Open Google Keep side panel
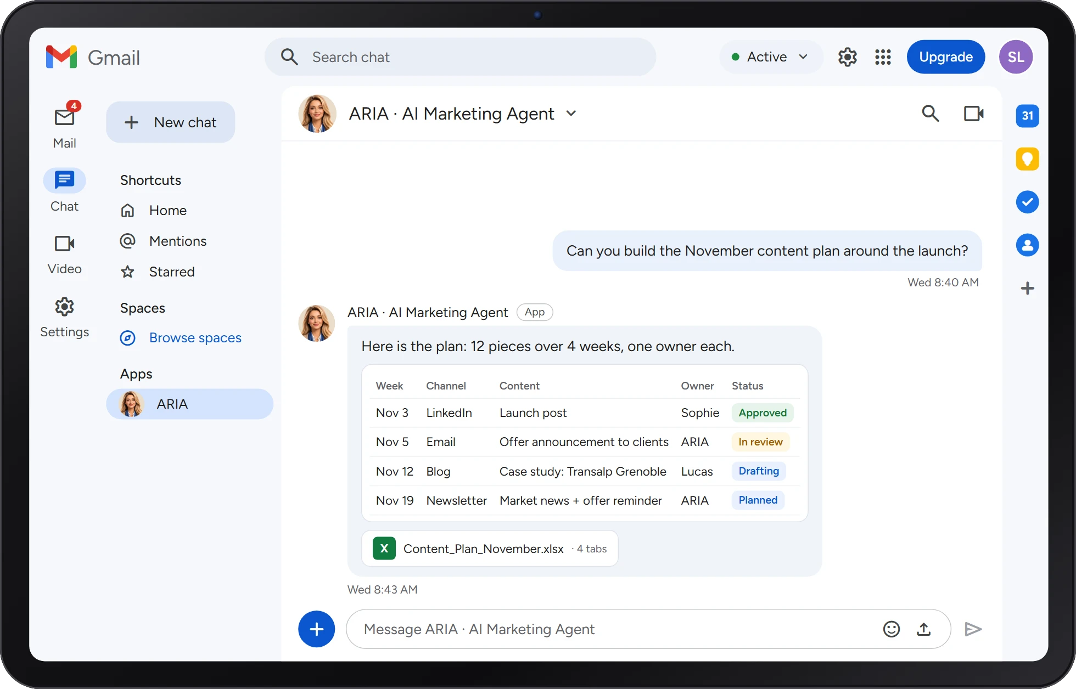Viewport: 1076px width, 689px height. click(x=1027, y=159)
